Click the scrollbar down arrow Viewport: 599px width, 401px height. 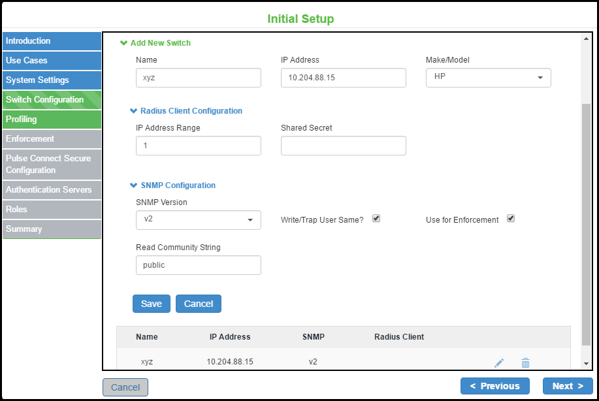coord(586,364)
